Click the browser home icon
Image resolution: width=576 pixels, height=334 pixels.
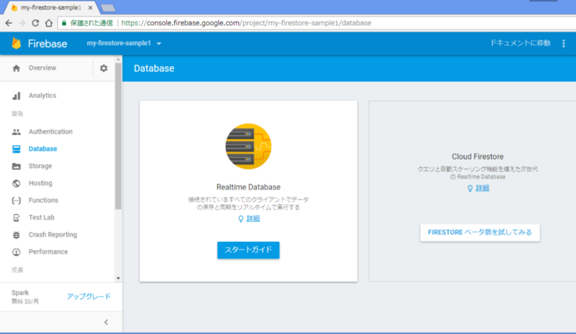pyautogui.click(x=48, y=23)
